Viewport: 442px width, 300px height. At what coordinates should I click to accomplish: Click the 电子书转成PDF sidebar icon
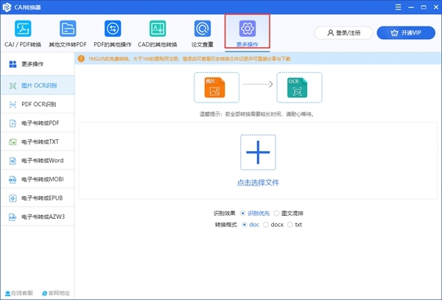(x=13, y=123)
